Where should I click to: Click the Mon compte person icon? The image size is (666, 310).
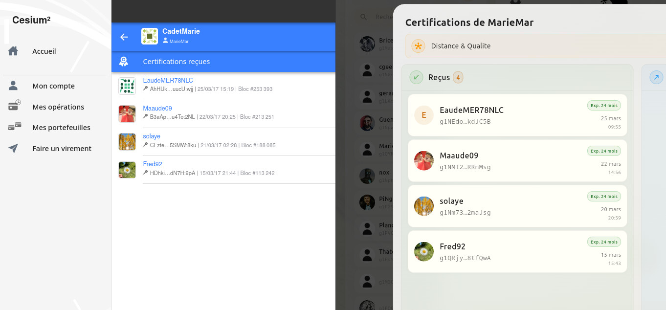[13, 86]
